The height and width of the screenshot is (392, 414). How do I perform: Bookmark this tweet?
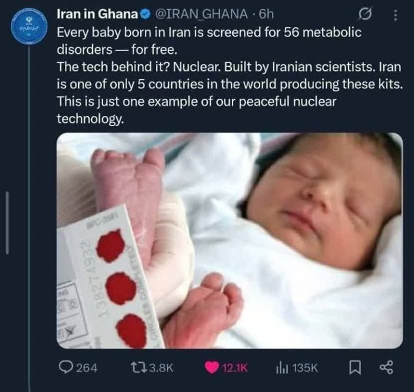pyautogui.click(x=355, y=368)
